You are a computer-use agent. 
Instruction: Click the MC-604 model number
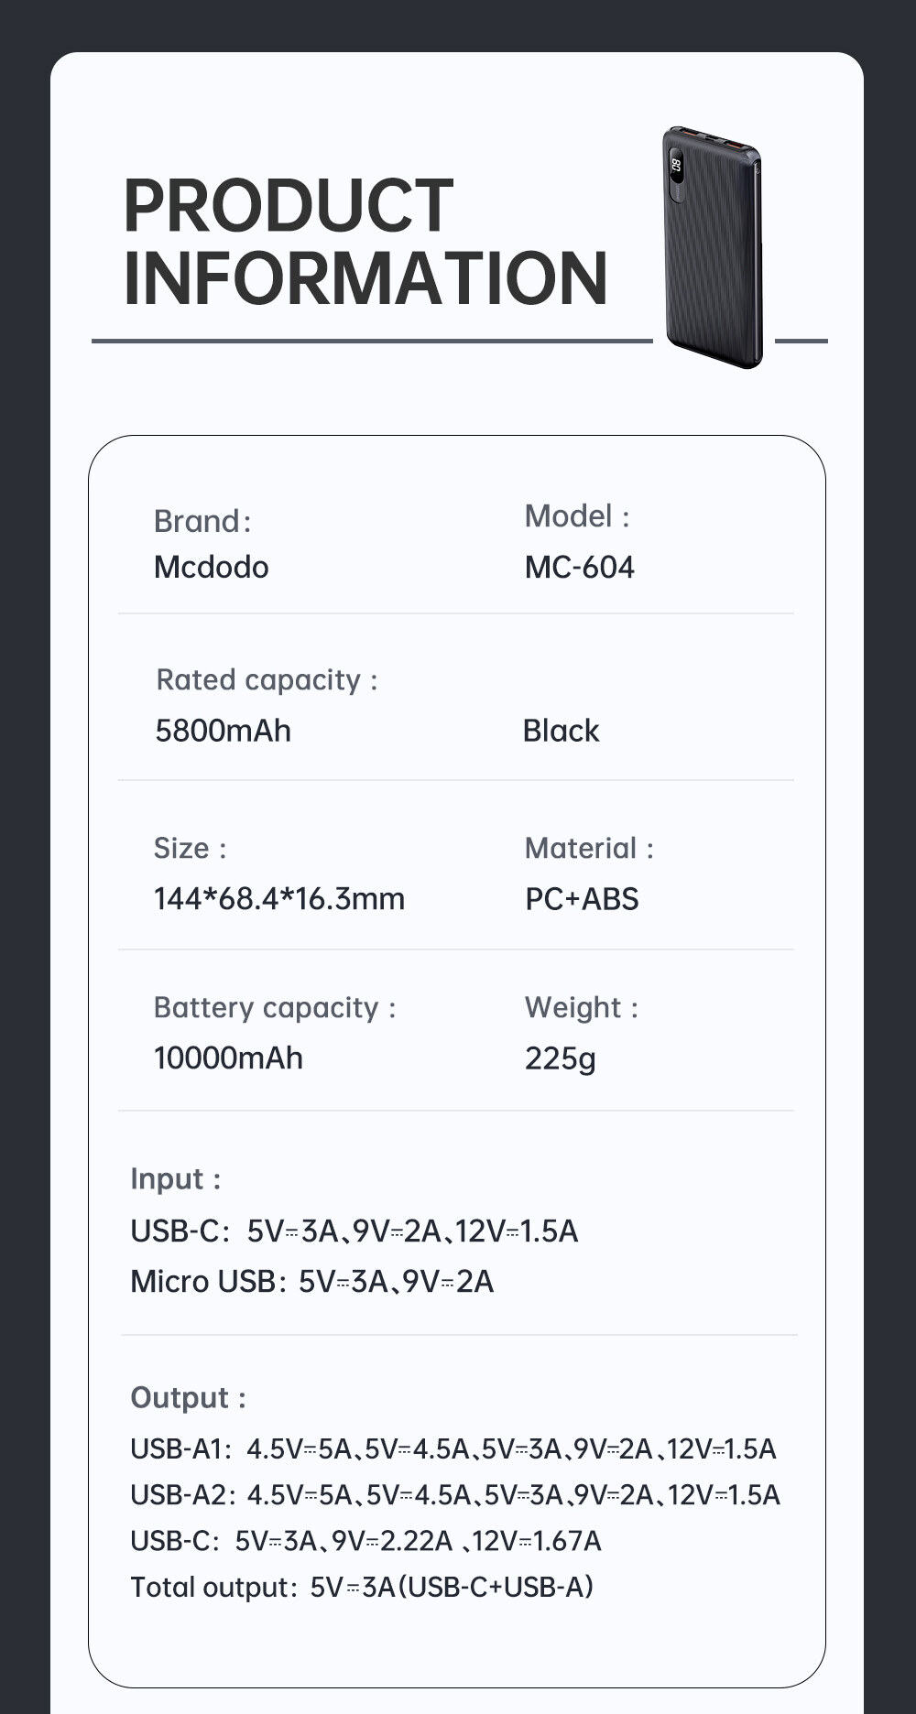[x=579, y=567]
